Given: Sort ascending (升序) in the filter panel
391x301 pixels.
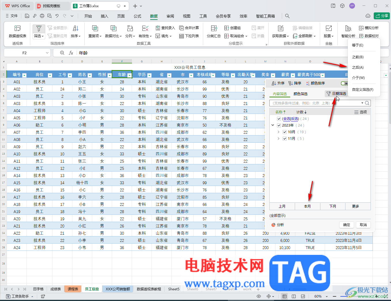Looking at the screenshot, I should pyautogui.click(x=278, y=83).
